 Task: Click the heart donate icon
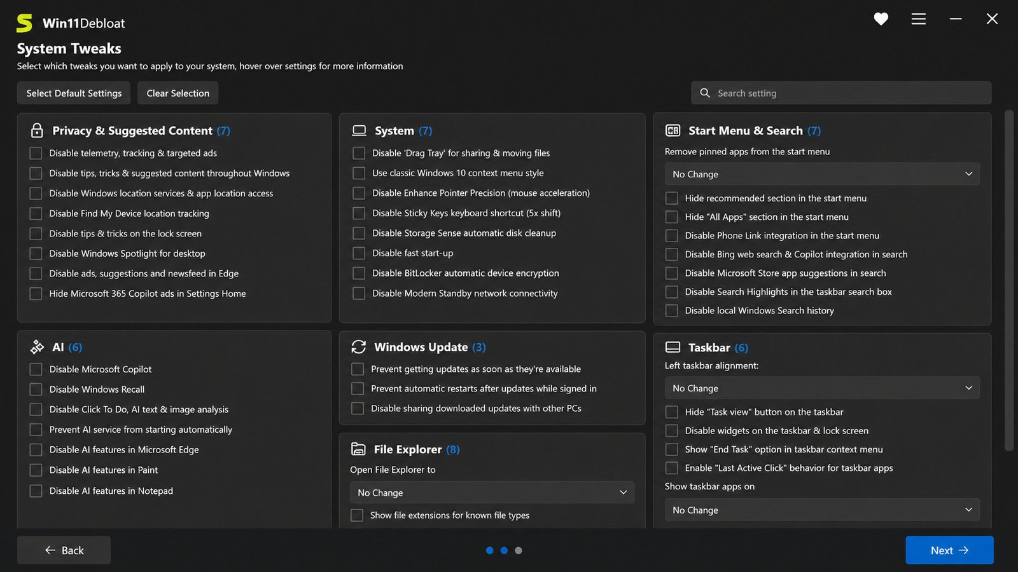[x=881, y=19]
